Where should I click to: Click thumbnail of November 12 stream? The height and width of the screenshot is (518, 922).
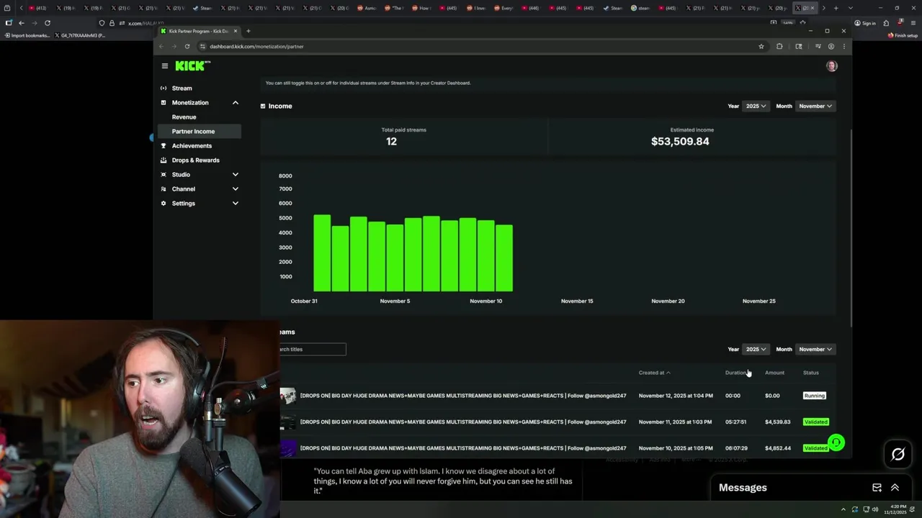click(288, 396)
